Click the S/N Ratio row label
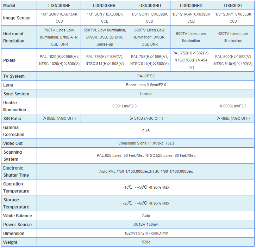 pyautogui.click(x=19, y=118)
